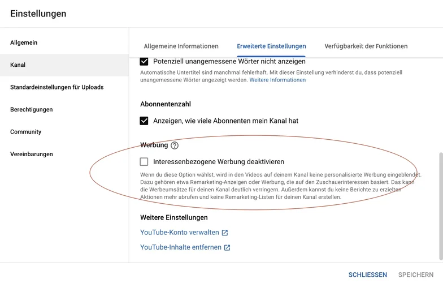Switch to Allgemeine Informationen tab
Viewport: 443px width, 283px height.
pos(181,46)
